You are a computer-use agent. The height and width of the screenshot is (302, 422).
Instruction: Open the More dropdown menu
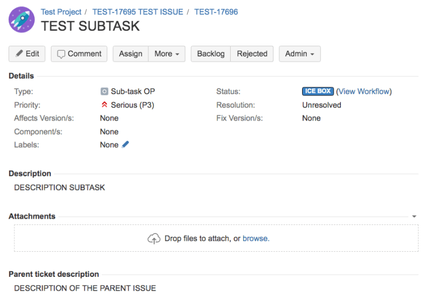[166, 54]
